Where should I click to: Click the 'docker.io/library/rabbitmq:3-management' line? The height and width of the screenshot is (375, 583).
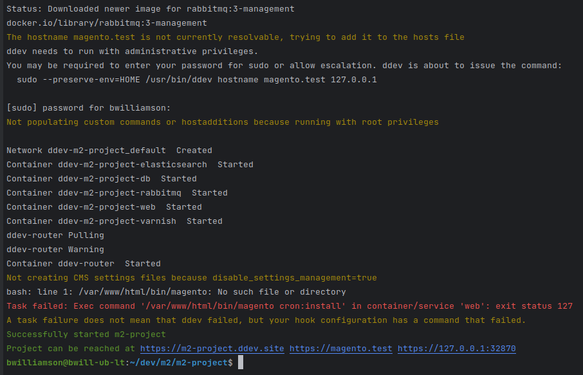pyautogui.click(x=107, y=23)
